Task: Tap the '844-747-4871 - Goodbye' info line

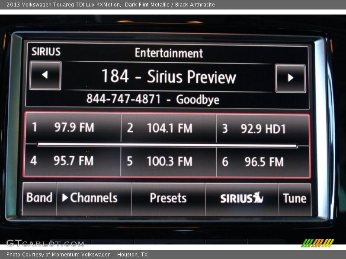Action: tap(153, 99)
